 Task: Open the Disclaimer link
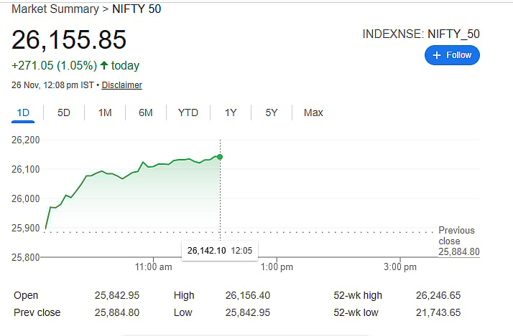[121, 85]
